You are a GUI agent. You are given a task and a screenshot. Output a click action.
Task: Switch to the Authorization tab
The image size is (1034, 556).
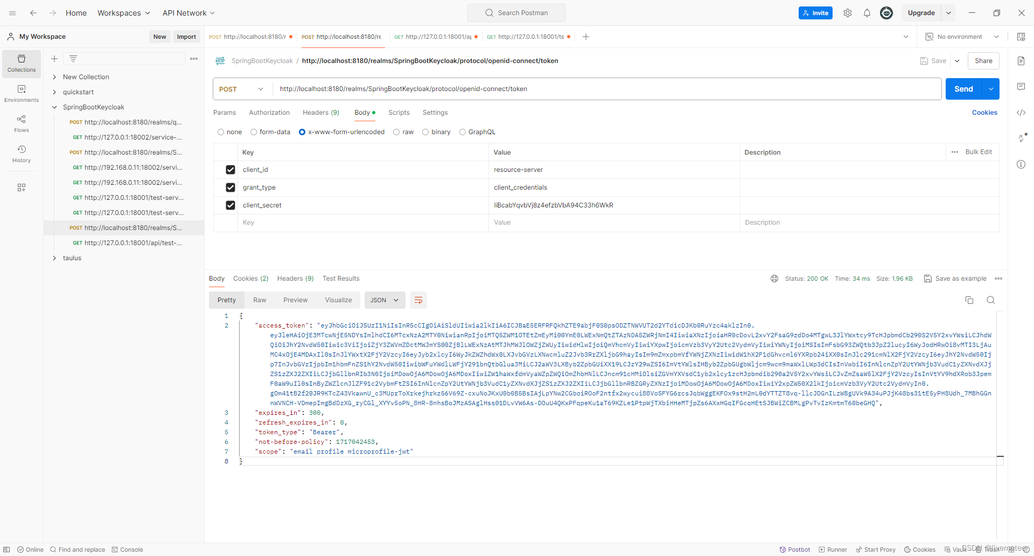[x=269, y=113]
